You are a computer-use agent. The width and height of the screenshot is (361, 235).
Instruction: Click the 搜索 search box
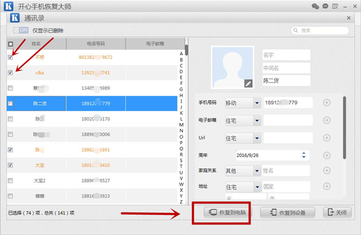320,31
